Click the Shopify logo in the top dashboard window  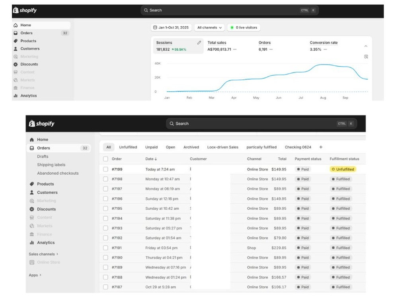click(25, 10)
